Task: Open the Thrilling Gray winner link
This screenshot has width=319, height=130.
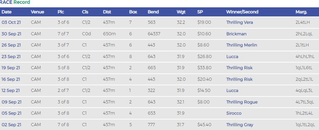Action: pyautogui.click(x=240, y=125)
